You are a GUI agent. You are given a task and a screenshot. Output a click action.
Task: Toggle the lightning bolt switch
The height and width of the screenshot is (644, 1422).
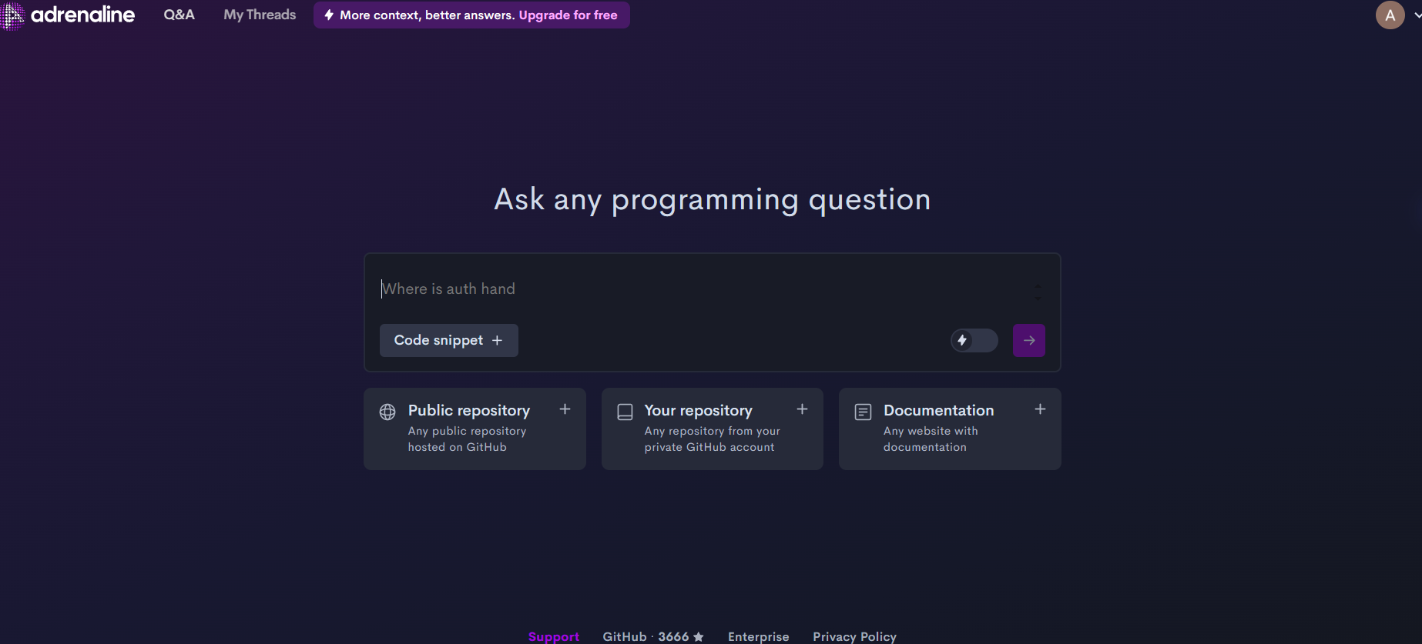pos(974,340)
